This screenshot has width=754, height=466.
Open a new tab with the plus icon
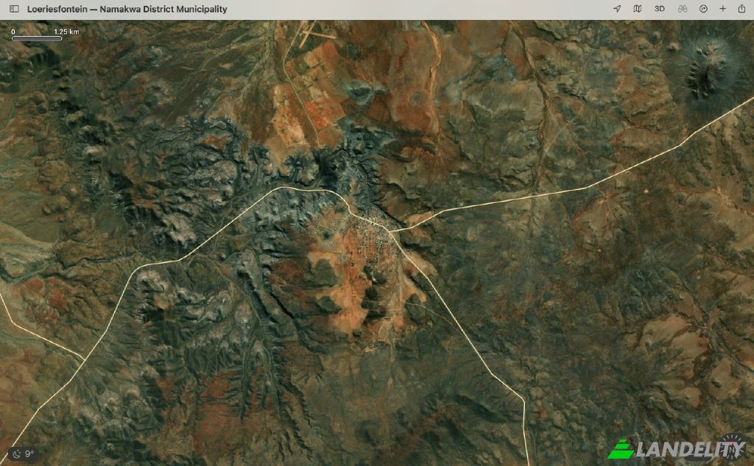click(722, 9)
